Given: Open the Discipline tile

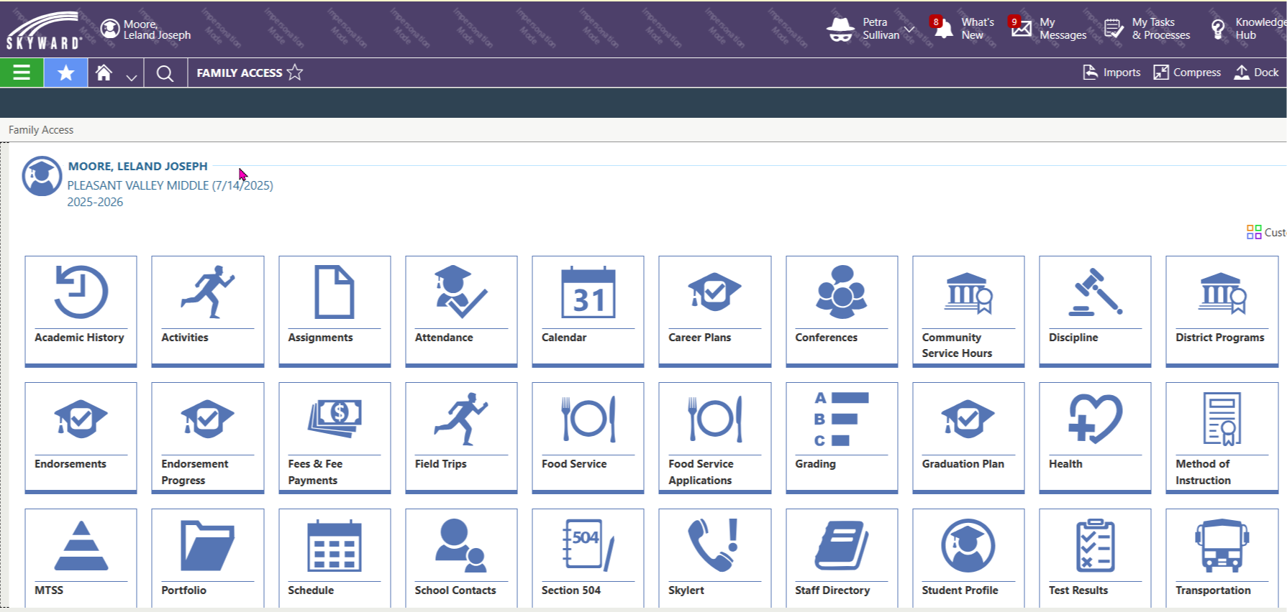Looking at the screenshot, I should [x=1095, y=311].
